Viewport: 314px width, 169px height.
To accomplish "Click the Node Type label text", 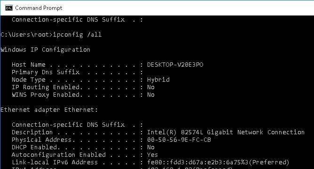I will click(x=29, y=80).
